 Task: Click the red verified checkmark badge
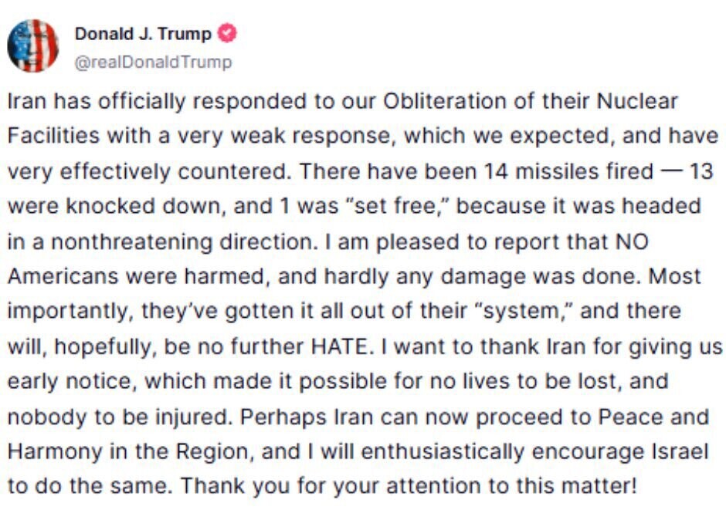(227, 34)
